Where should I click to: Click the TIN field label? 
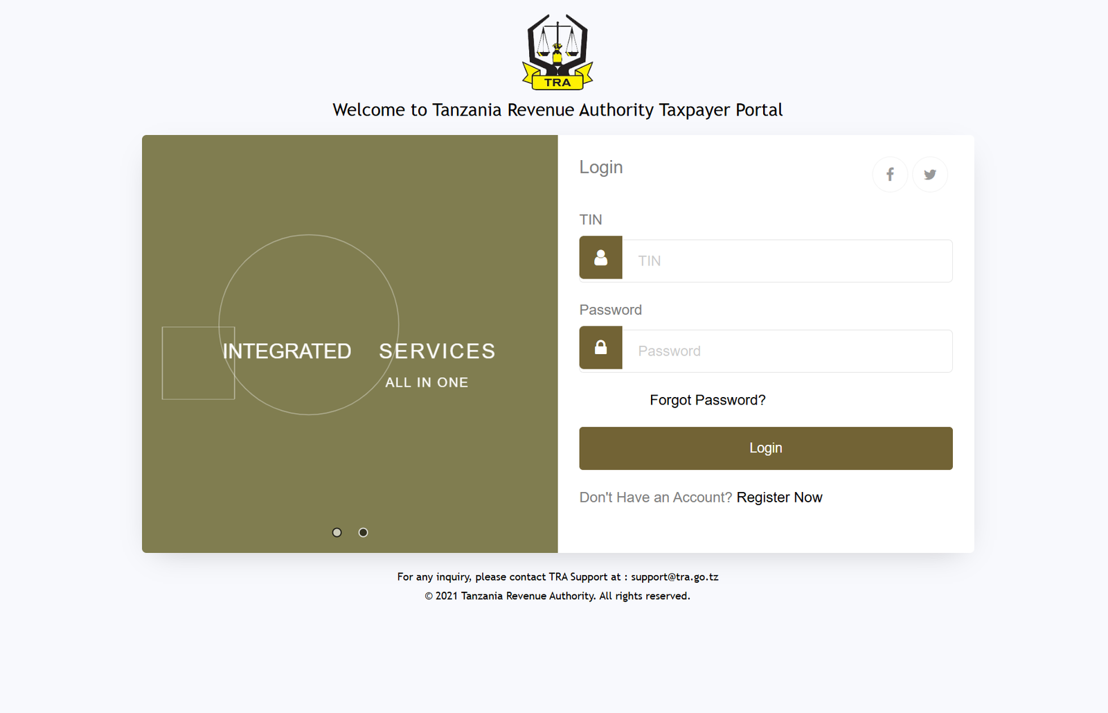[591, 220]
